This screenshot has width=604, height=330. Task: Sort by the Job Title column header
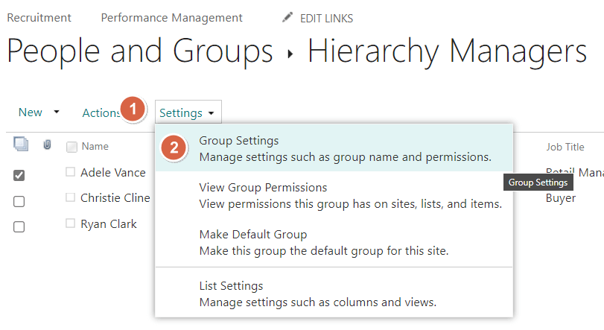pos(565,147)
